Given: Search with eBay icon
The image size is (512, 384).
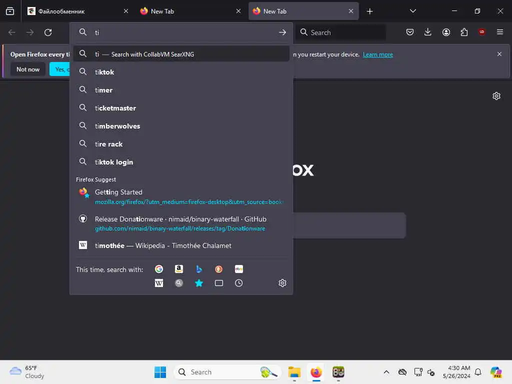Looking at the screenshot, I should (238, 269).
